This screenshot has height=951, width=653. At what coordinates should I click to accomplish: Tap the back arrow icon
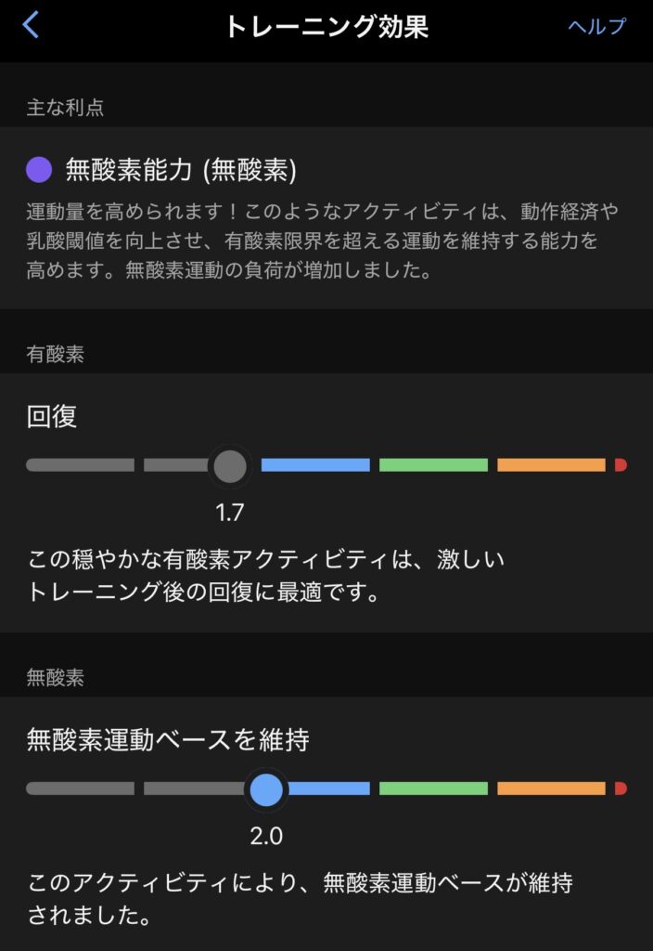[x=31, y=25]
